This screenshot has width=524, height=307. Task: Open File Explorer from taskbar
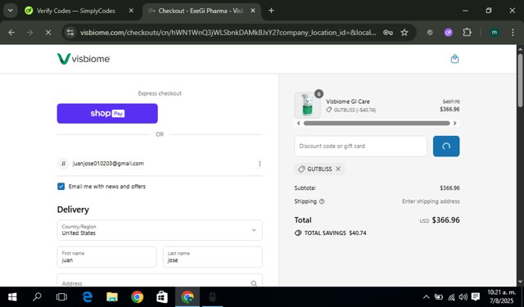[x=112, y=296]
